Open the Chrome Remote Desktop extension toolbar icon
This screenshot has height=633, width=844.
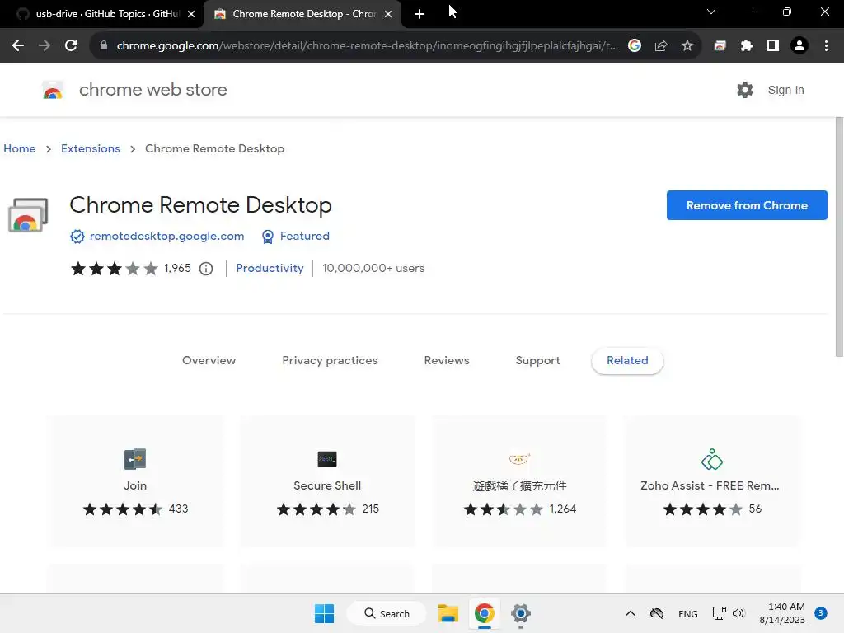(720, 46)
